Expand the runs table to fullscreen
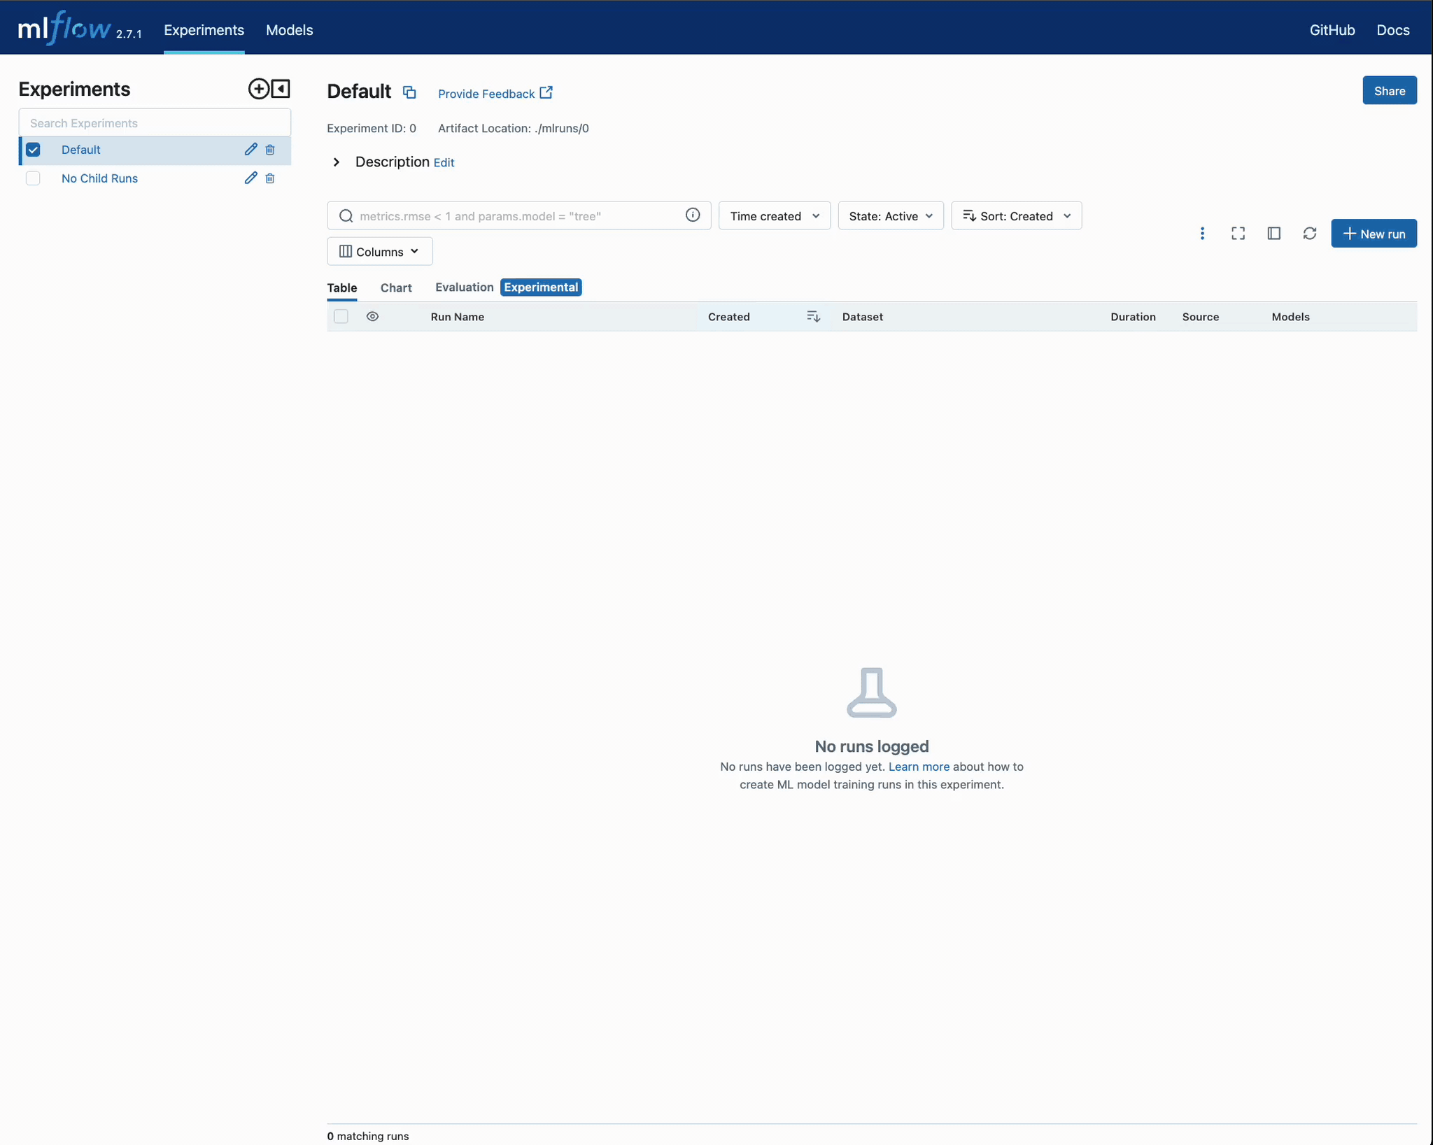 (x=1238, y=234)
